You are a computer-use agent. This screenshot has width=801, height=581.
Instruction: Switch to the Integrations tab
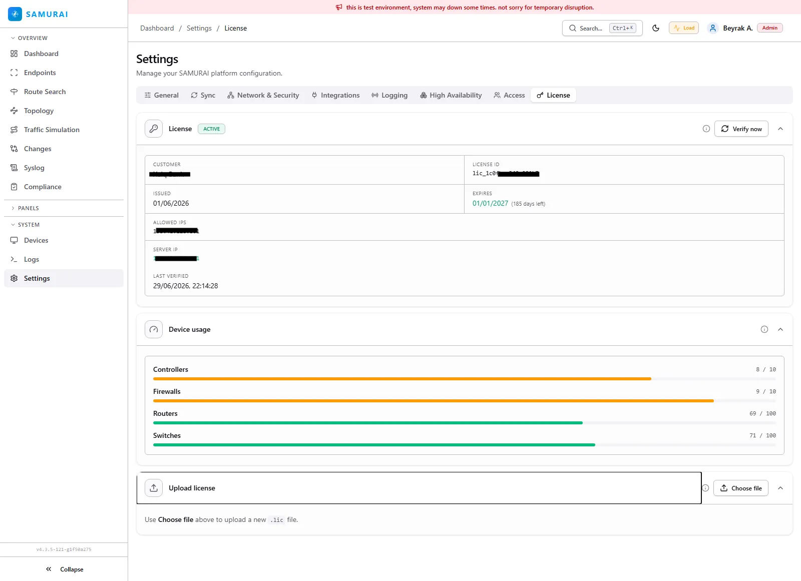[335, 95]
